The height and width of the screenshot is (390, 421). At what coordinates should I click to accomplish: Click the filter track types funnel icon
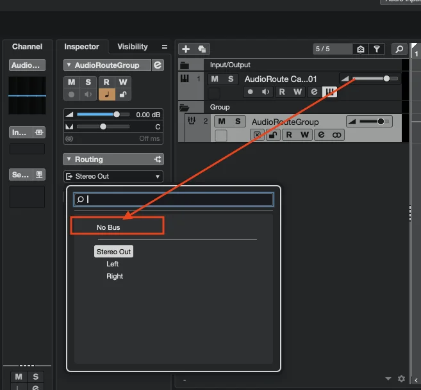coord(377,49)
